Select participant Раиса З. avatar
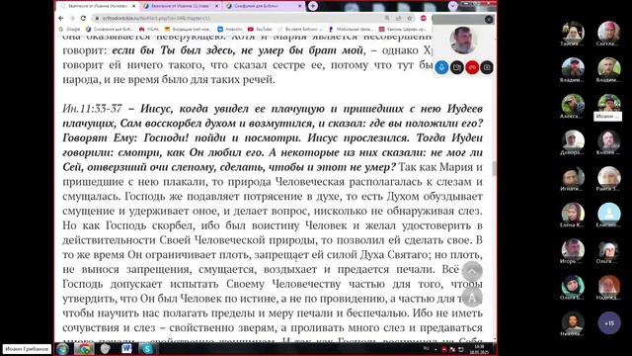 (608, 177)
